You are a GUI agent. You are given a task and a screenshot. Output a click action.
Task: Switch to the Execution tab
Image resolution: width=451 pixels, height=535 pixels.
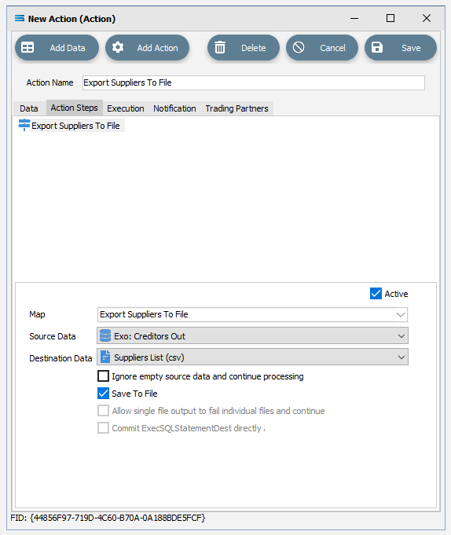[x=126, y=108]
